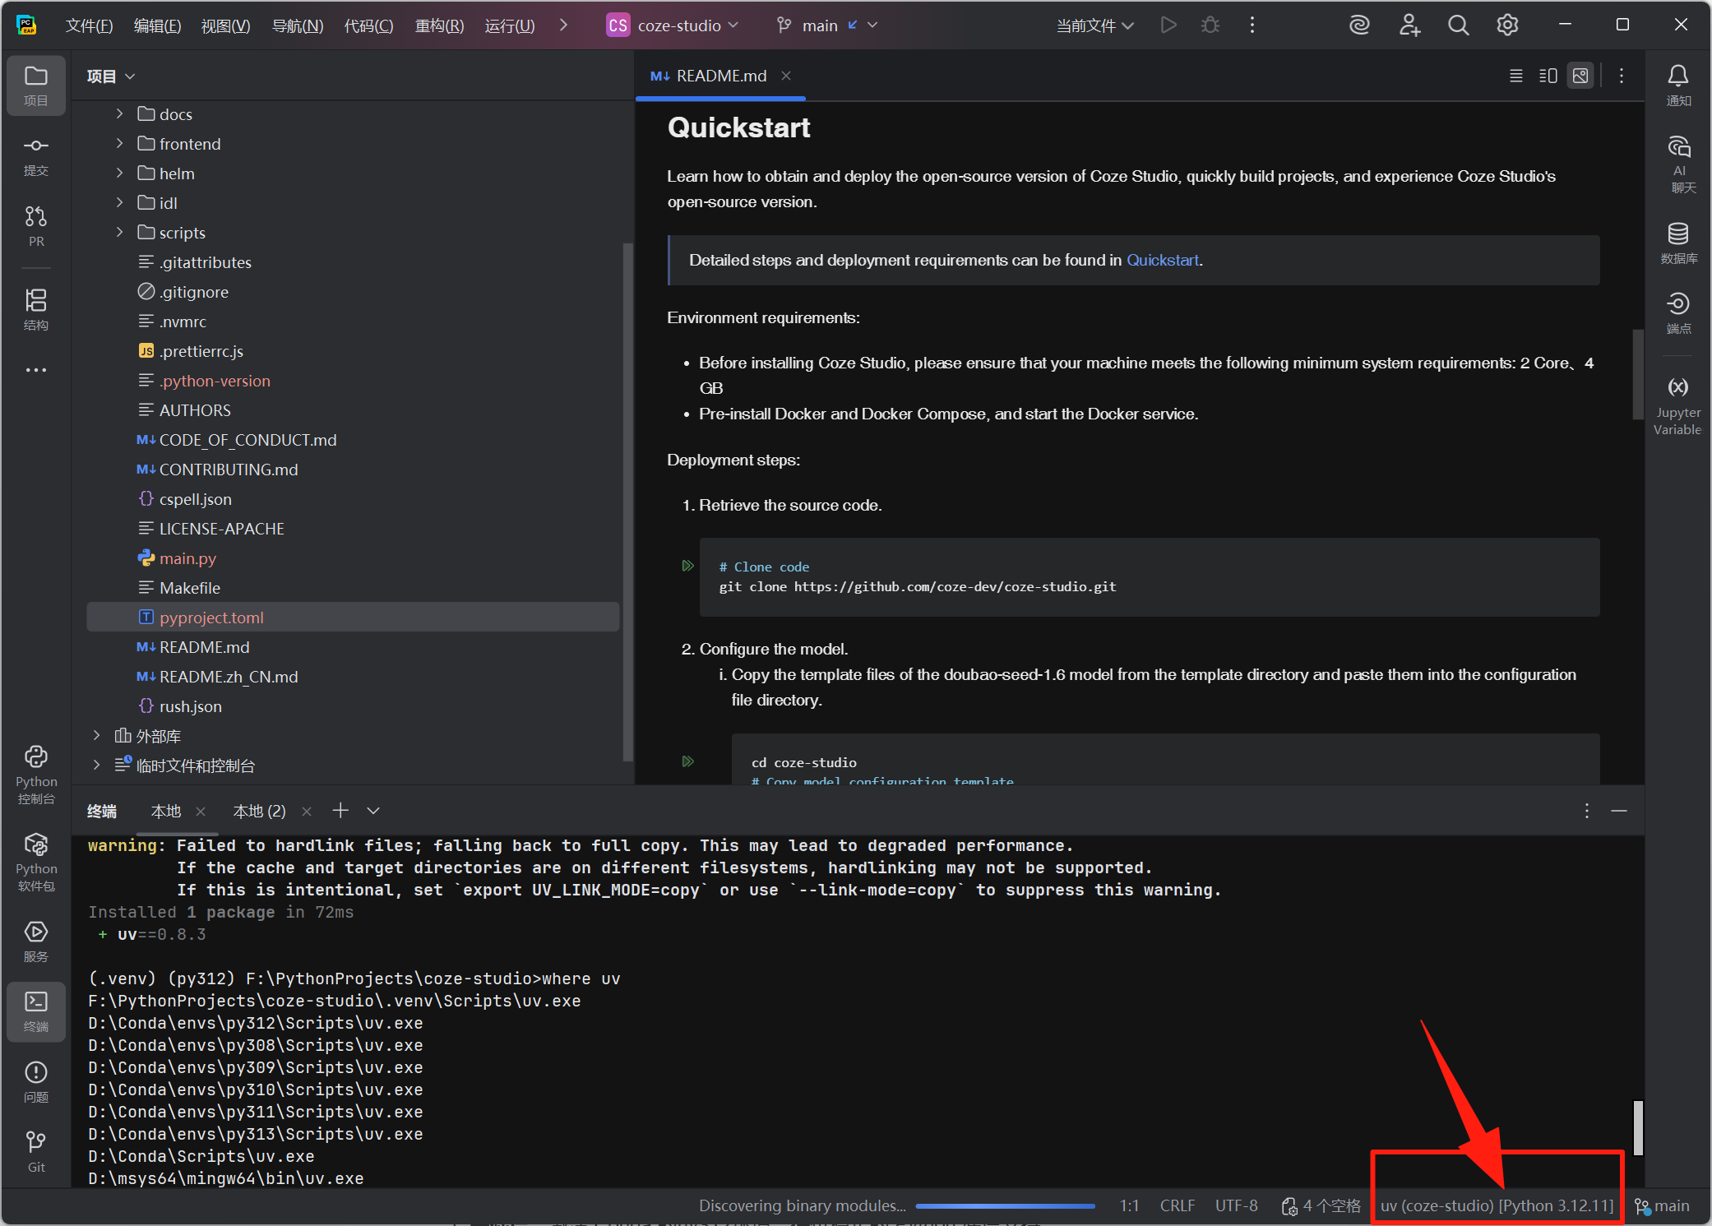The width and height of the screenshot is (1712, 1226).
Task: Click the Run button in the toolbar
Action: point(1168,25)
